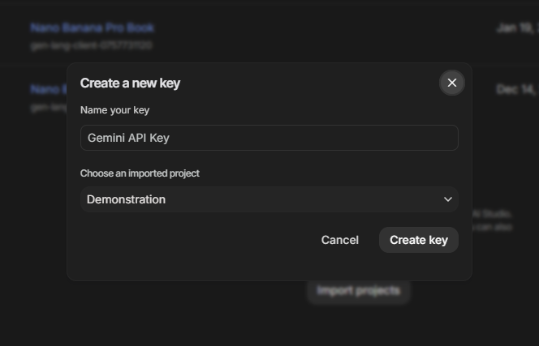Click the "Gemini API Key" text in the field
539x346 pixels.
coord(128,138)
